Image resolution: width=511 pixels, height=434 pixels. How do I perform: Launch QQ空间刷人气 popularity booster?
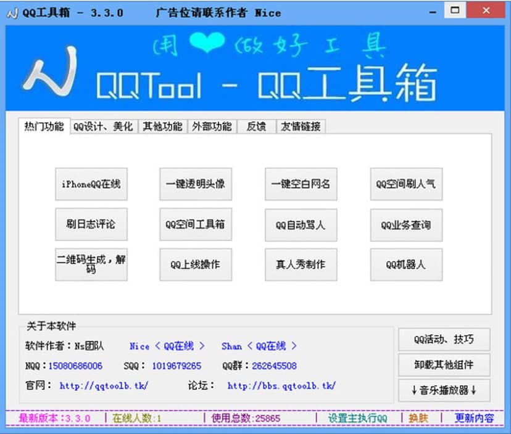(405, 184)
